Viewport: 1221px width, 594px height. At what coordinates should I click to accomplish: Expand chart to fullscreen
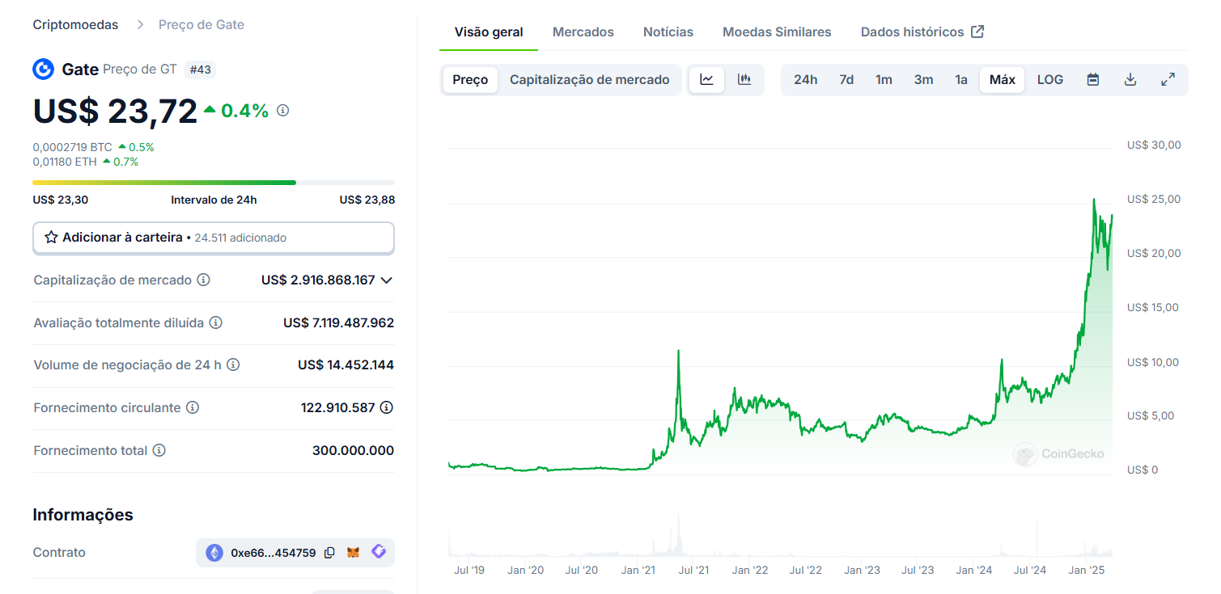[1168, 79]
